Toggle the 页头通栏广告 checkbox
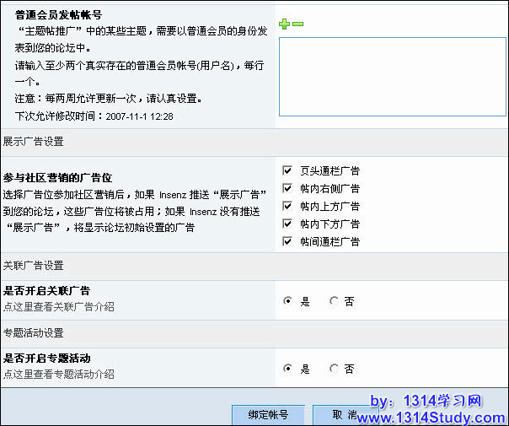Image resolution: width=509 pixels, height=426 pixels. [x=288, y=170]
